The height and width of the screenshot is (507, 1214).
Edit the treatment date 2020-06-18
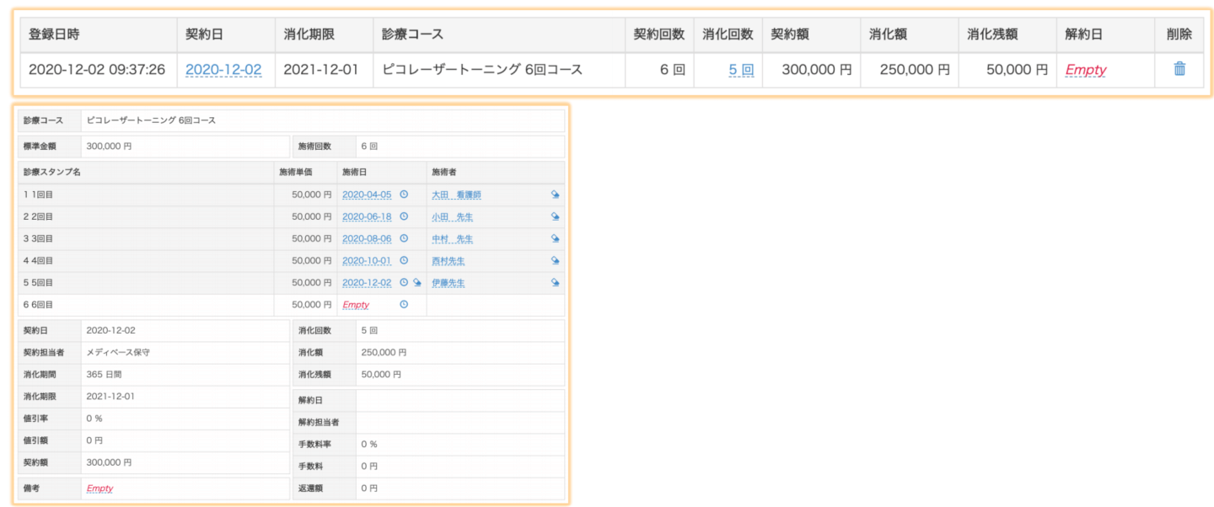point(367,217)
